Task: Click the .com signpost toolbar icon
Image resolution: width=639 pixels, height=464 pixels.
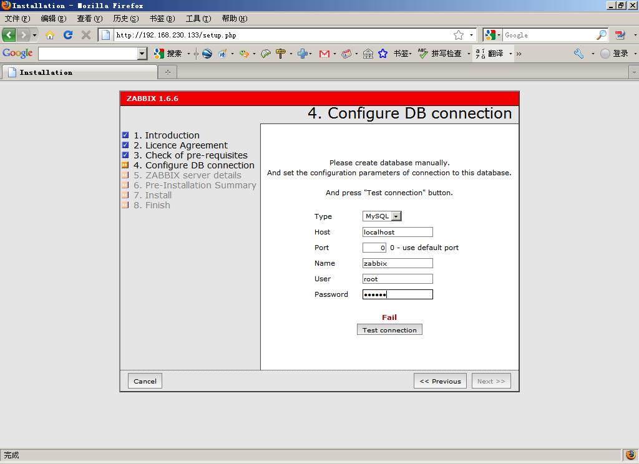Action: pos(281,54)
